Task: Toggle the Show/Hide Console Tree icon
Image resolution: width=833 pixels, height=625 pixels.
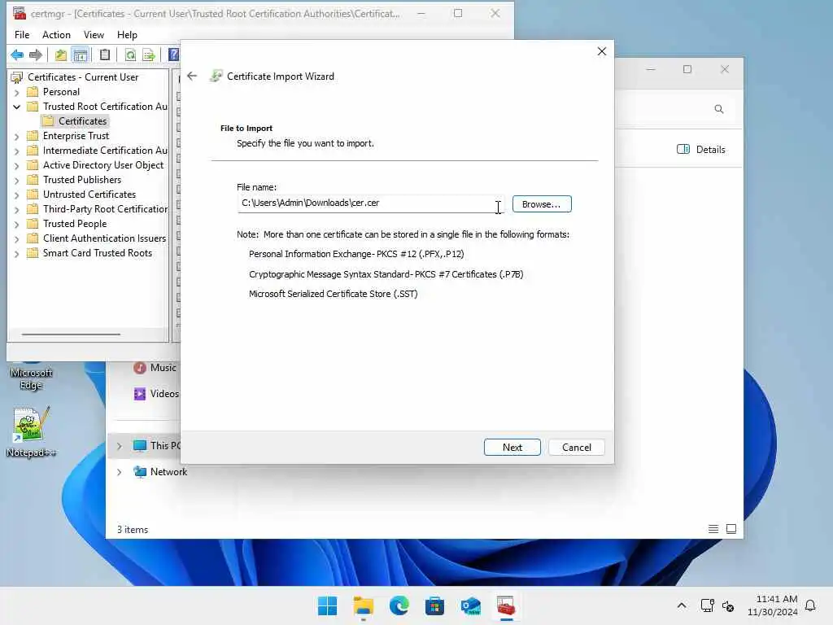Action: [81, 55]
